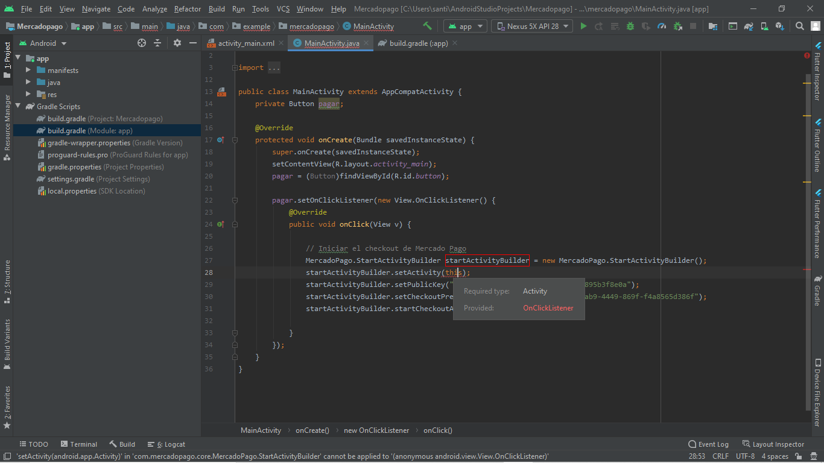Open the Nexus 5X API 28 device dropdown
This screenshot has height=463, width=824.
pyautogui.click(x=532, y=26)
